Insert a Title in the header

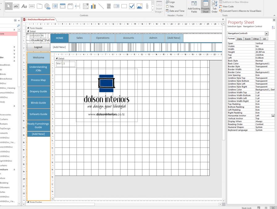tap(170, 7)
